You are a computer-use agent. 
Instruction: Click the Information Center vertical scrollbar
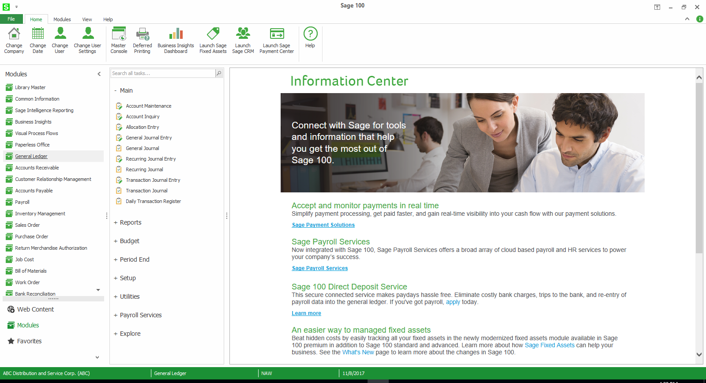click(699, 168)
